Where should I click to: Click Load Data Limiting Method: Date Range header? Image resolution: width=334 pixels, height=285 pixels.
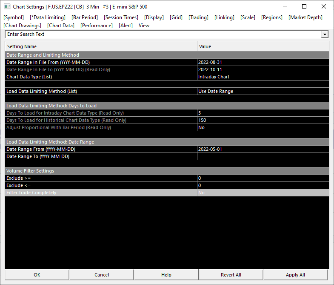(x=167, y=142)
